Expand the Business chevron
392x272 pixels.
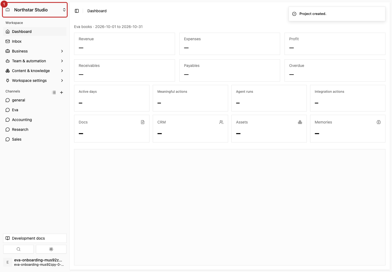point(62,51)
